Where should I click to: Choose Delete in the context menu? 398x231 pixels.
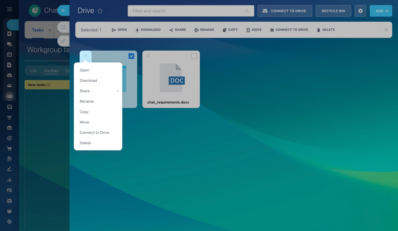tap(85, 143)
